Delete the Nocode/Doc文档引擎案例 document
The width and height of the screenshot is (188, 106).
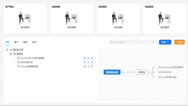click(92, 58)
